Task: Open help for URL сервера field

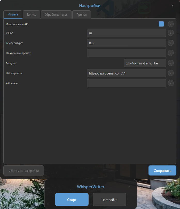Action: click(x=170, y=73)
